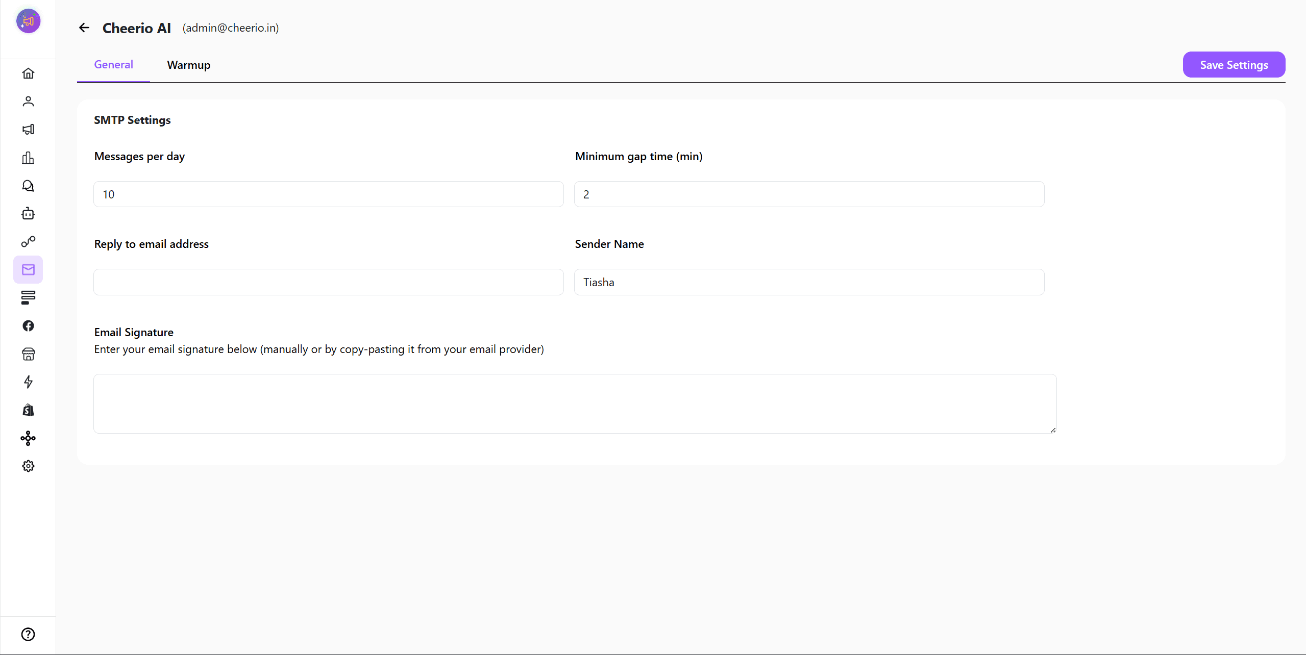Viewport: 1306px width, 655px height.
Task: Open the Campaigns megaphone icon
Action: [28, 130]
